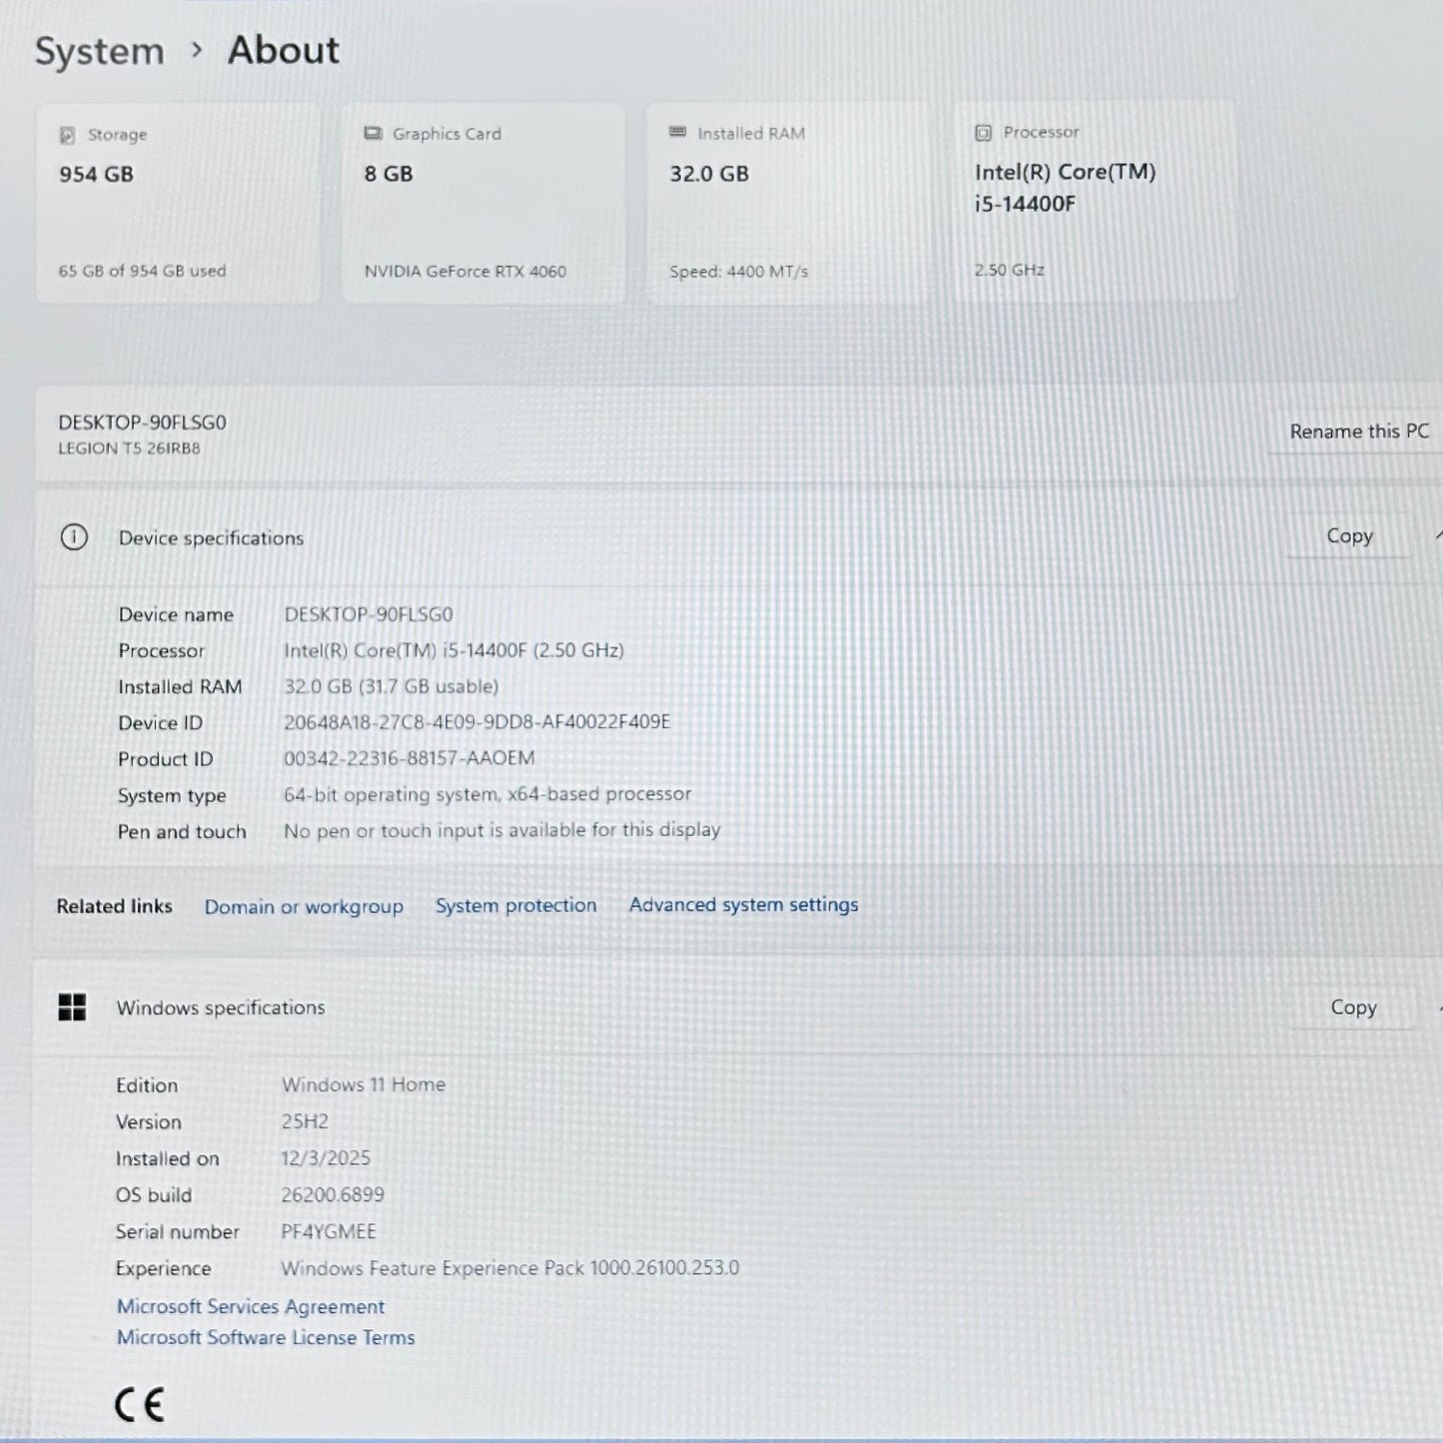Click the Graphics Card monitor icon
Viewport: 1443px width, 1443px height.
click(372, 134)
